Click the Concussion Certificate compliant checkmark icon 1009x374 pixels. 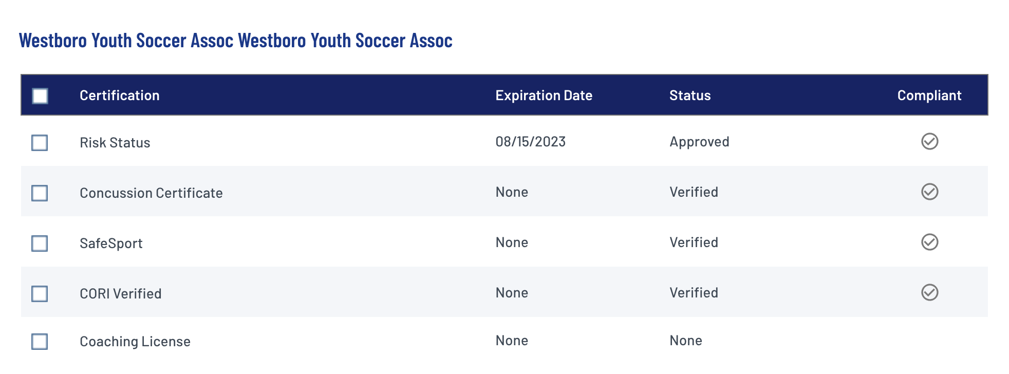[x=929, y=192]
